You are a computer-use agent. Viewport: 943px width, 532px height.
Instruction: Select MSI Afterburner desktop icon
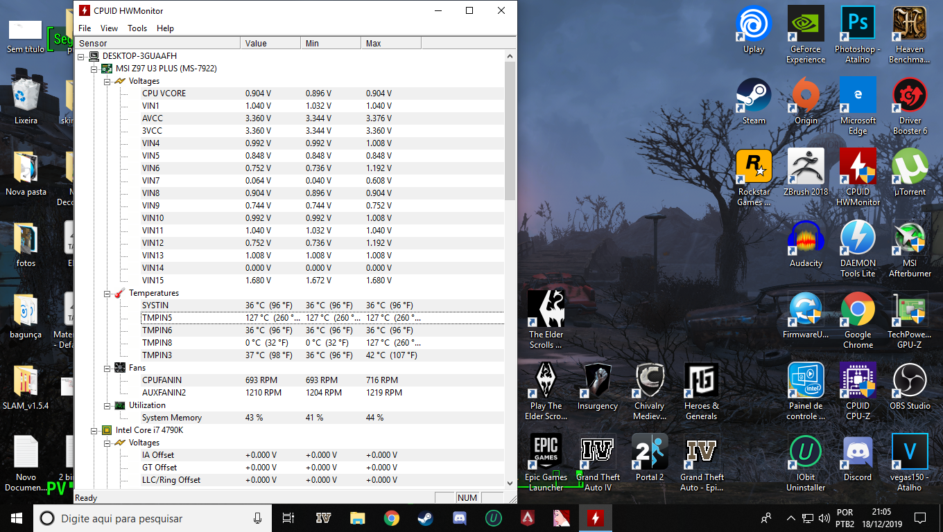coord(910,249)
